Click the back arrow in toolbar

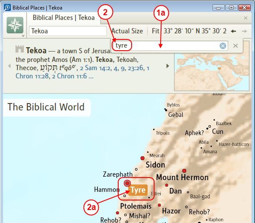233,31
